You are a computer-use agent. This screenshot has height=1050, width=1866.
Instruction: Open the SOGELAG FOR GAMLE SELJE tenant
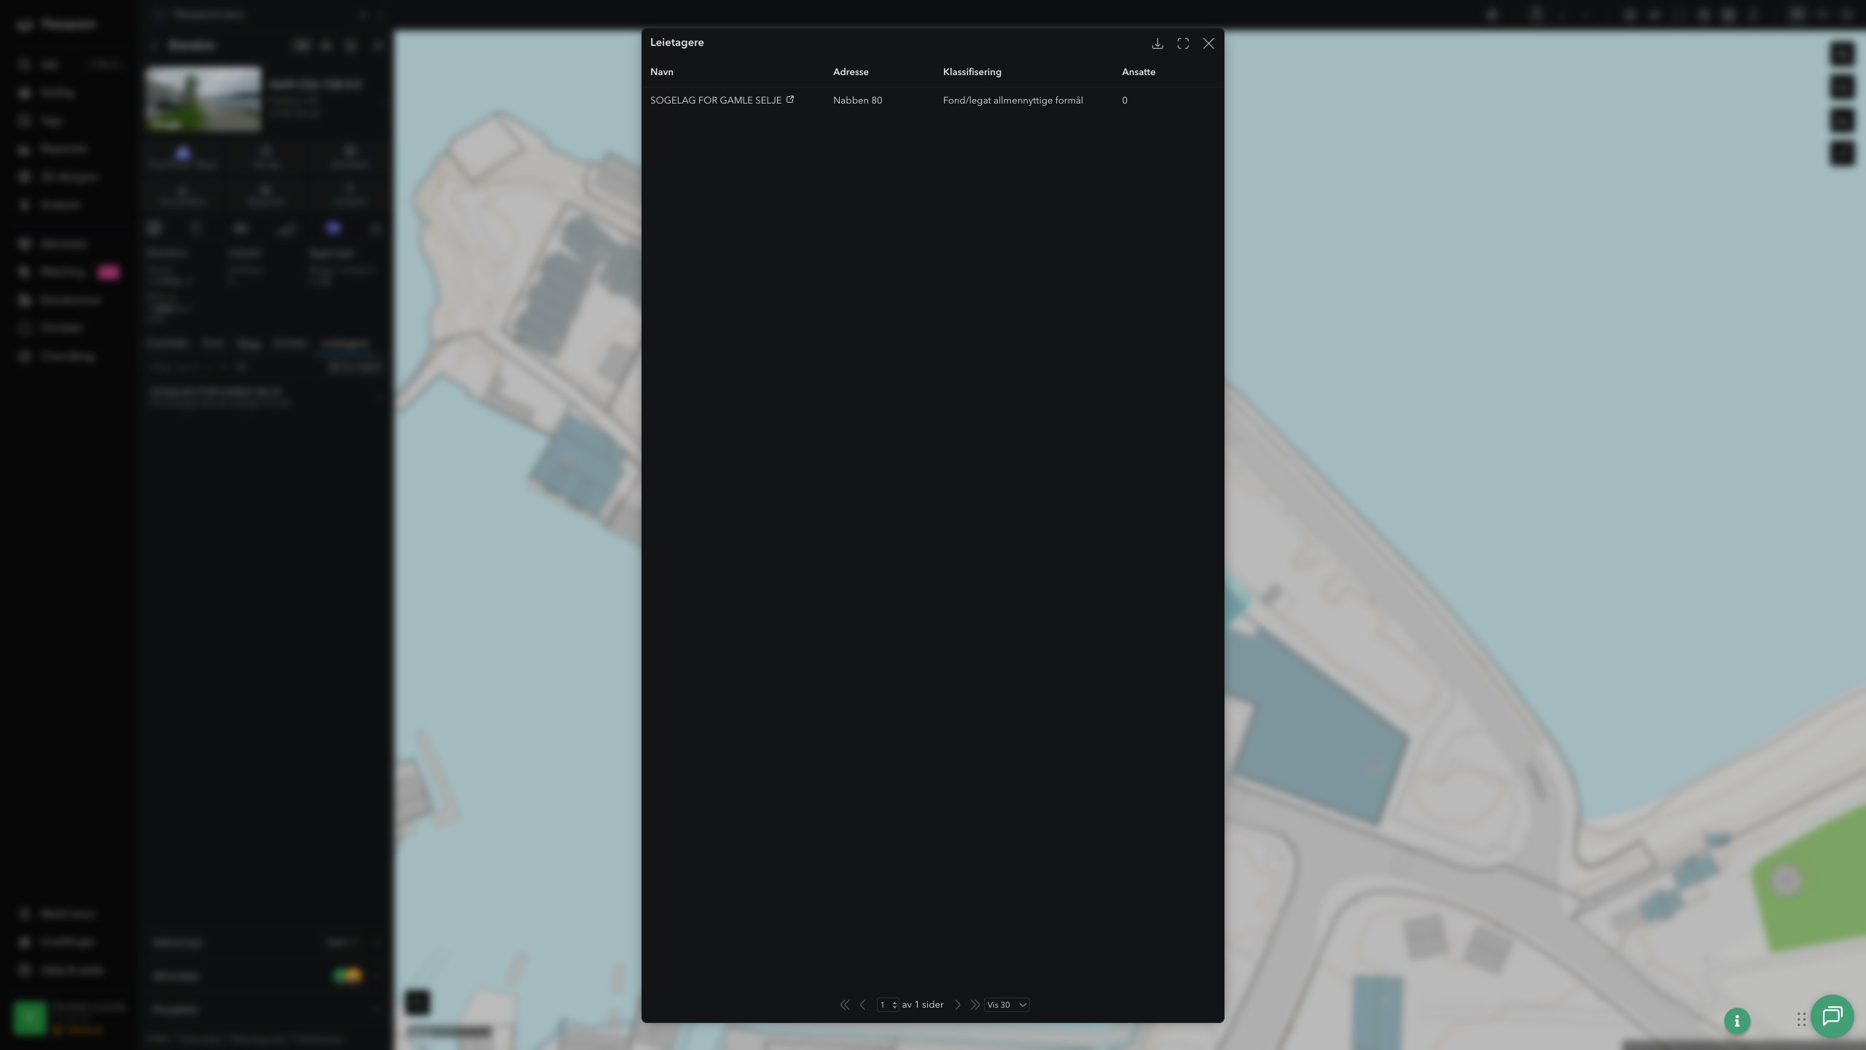point(716,101)
